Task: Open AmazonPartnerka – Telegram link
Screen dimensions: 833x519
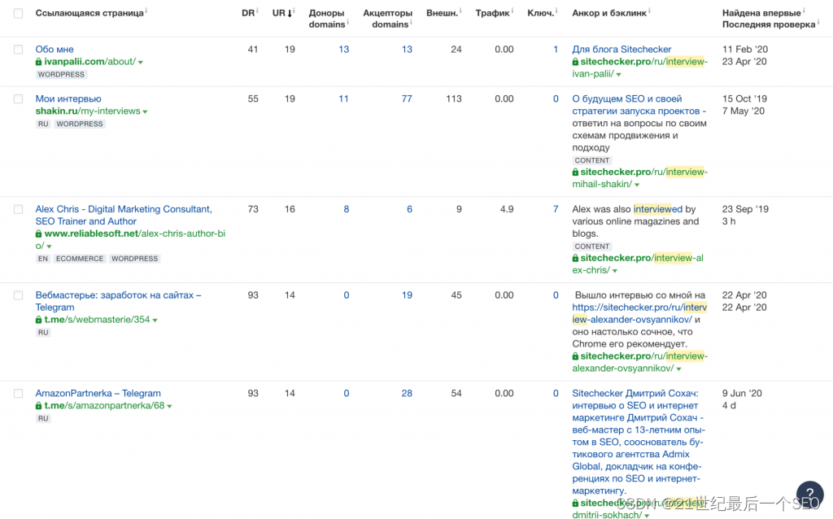Action: (x=98, y=394)
